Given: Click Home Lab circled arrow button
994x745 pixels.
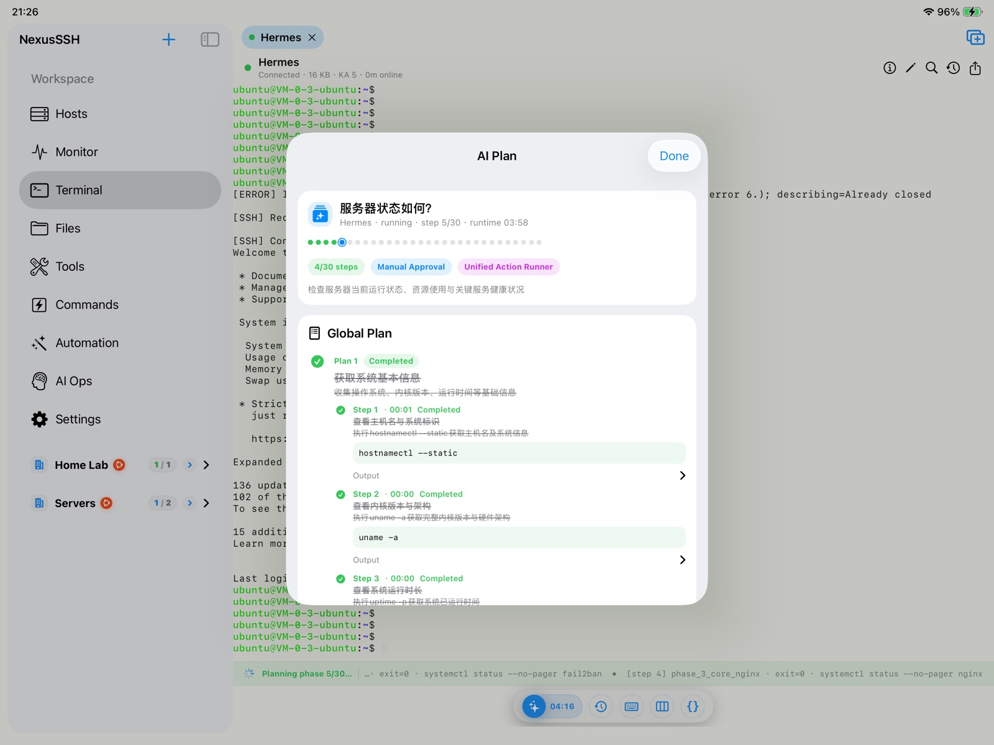Looking at the screenshot, I should [189, 465].
